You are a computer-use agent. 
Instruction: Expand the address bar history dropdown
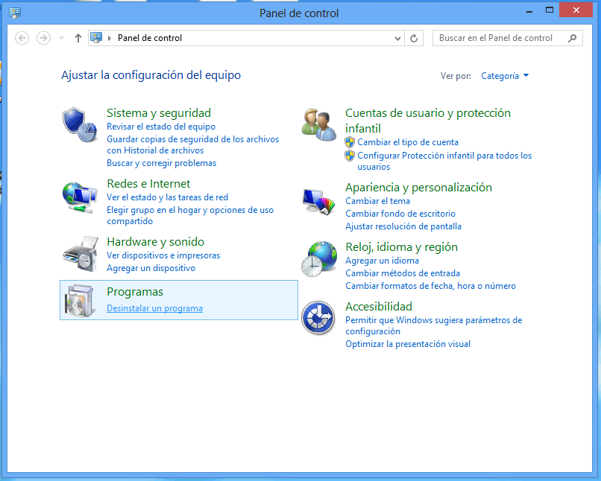(398, 38)
